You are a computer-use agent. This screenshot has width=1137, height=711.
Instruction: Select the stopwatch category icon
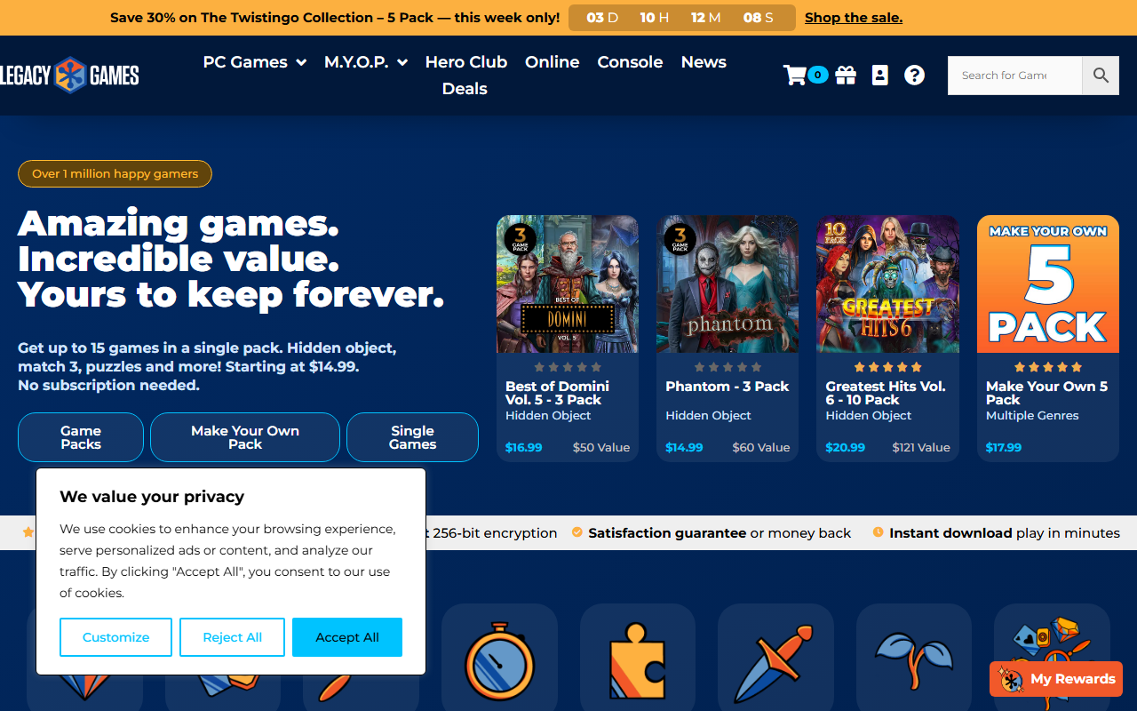coord(499,662)
